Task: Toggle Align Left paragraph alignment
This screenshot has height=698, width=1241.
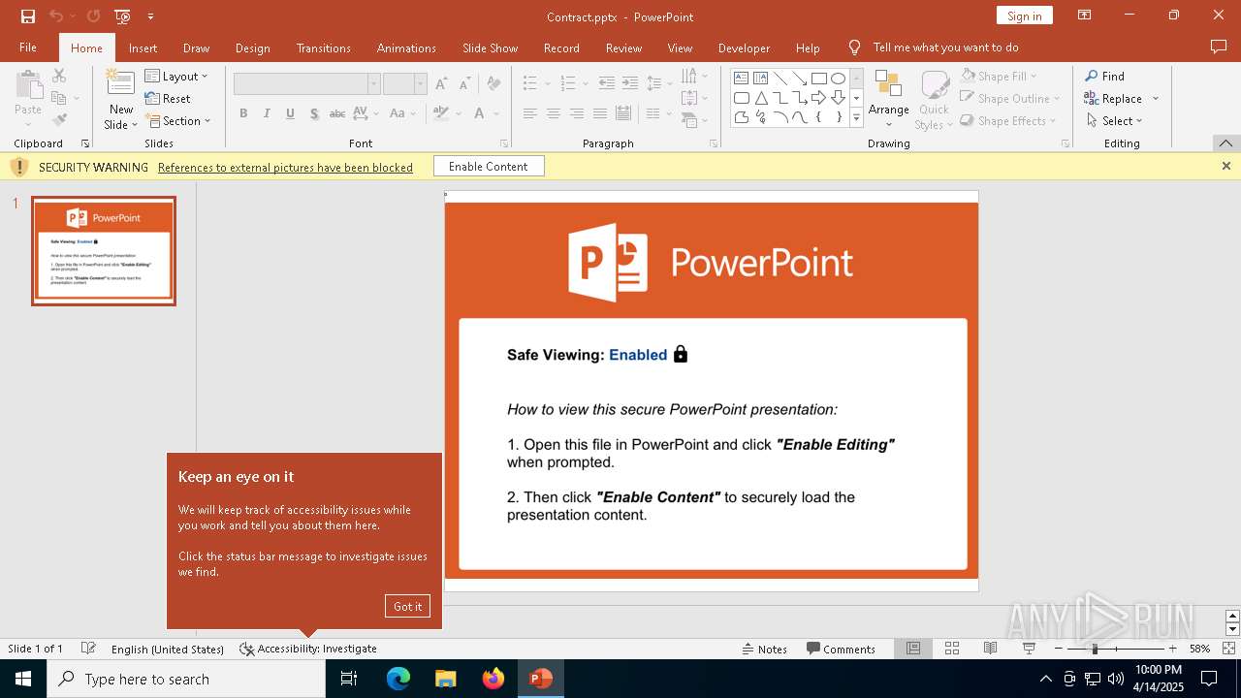Action: [529, 113]
